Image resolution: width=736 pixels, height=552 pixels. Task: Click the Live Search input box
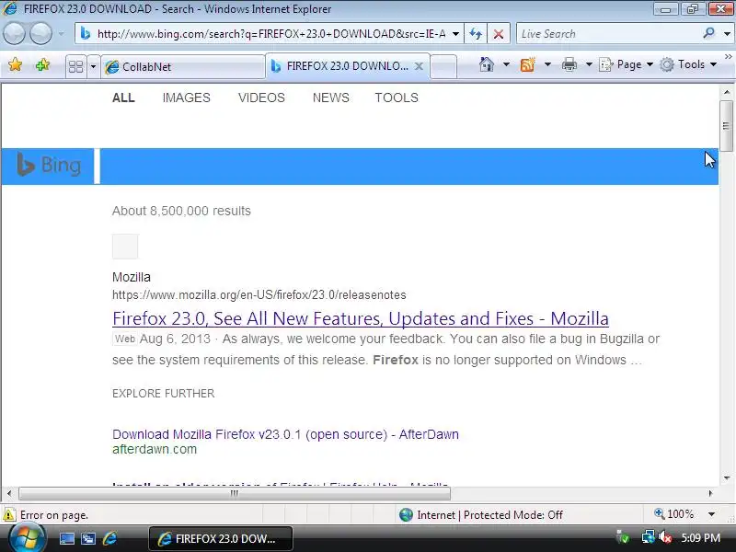(608, 34)
